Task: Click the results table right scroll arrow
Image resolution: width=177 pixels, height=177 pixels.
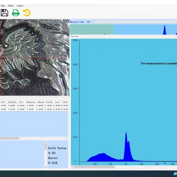Action: pyautogui.click(x=67, y=138)
